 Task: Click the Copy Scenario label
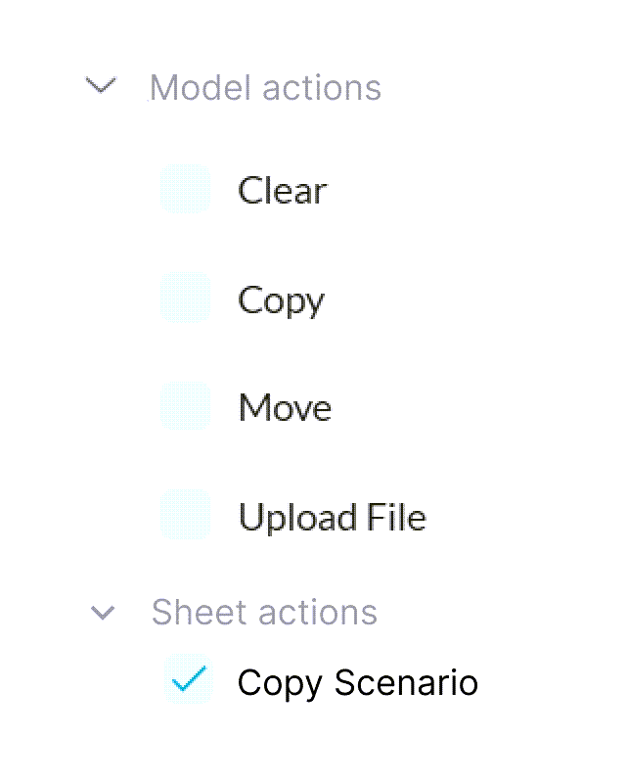(x=358, y=682)
